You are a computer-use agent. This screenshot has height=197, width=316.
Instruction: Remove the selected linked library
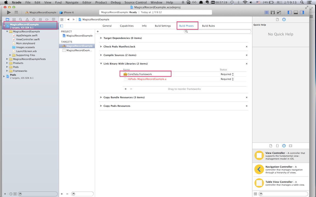(131, 89)
